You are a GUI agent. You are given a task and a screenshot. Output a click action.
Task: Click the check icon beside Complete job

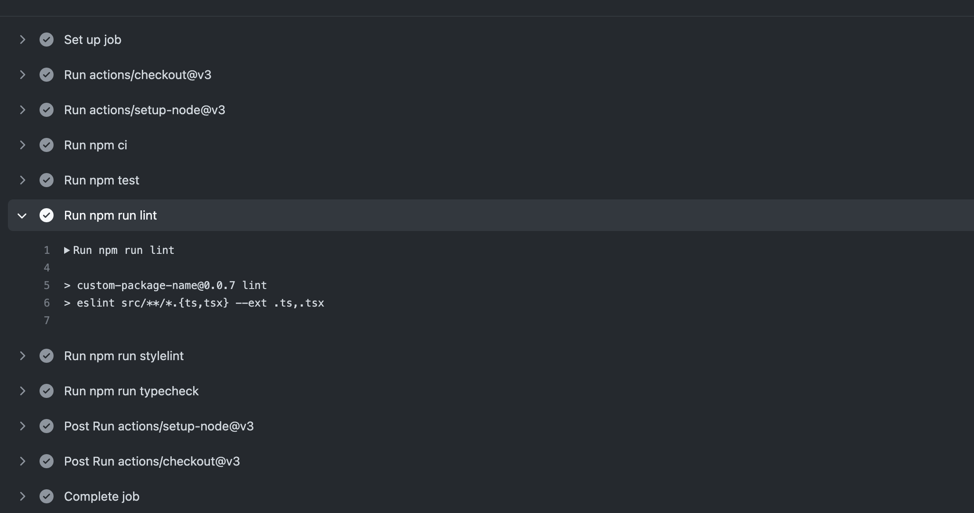pos(47,496)
